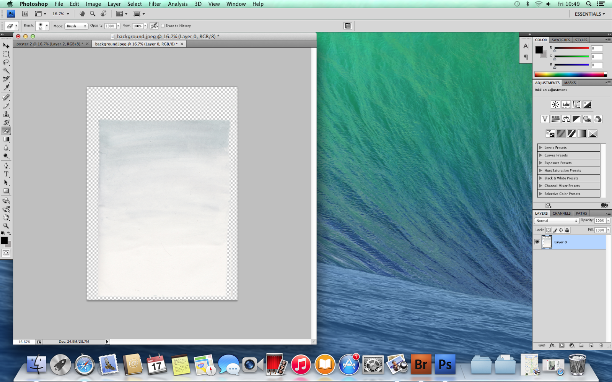Open the Layer menu
This screenshot has height=382, width=612.
point(114,4)
